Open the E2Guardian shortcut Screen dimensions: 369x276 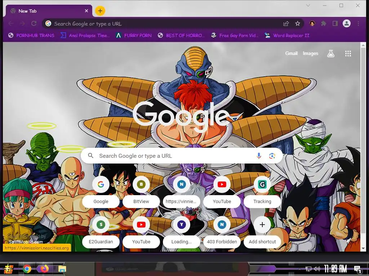[101, 233]
